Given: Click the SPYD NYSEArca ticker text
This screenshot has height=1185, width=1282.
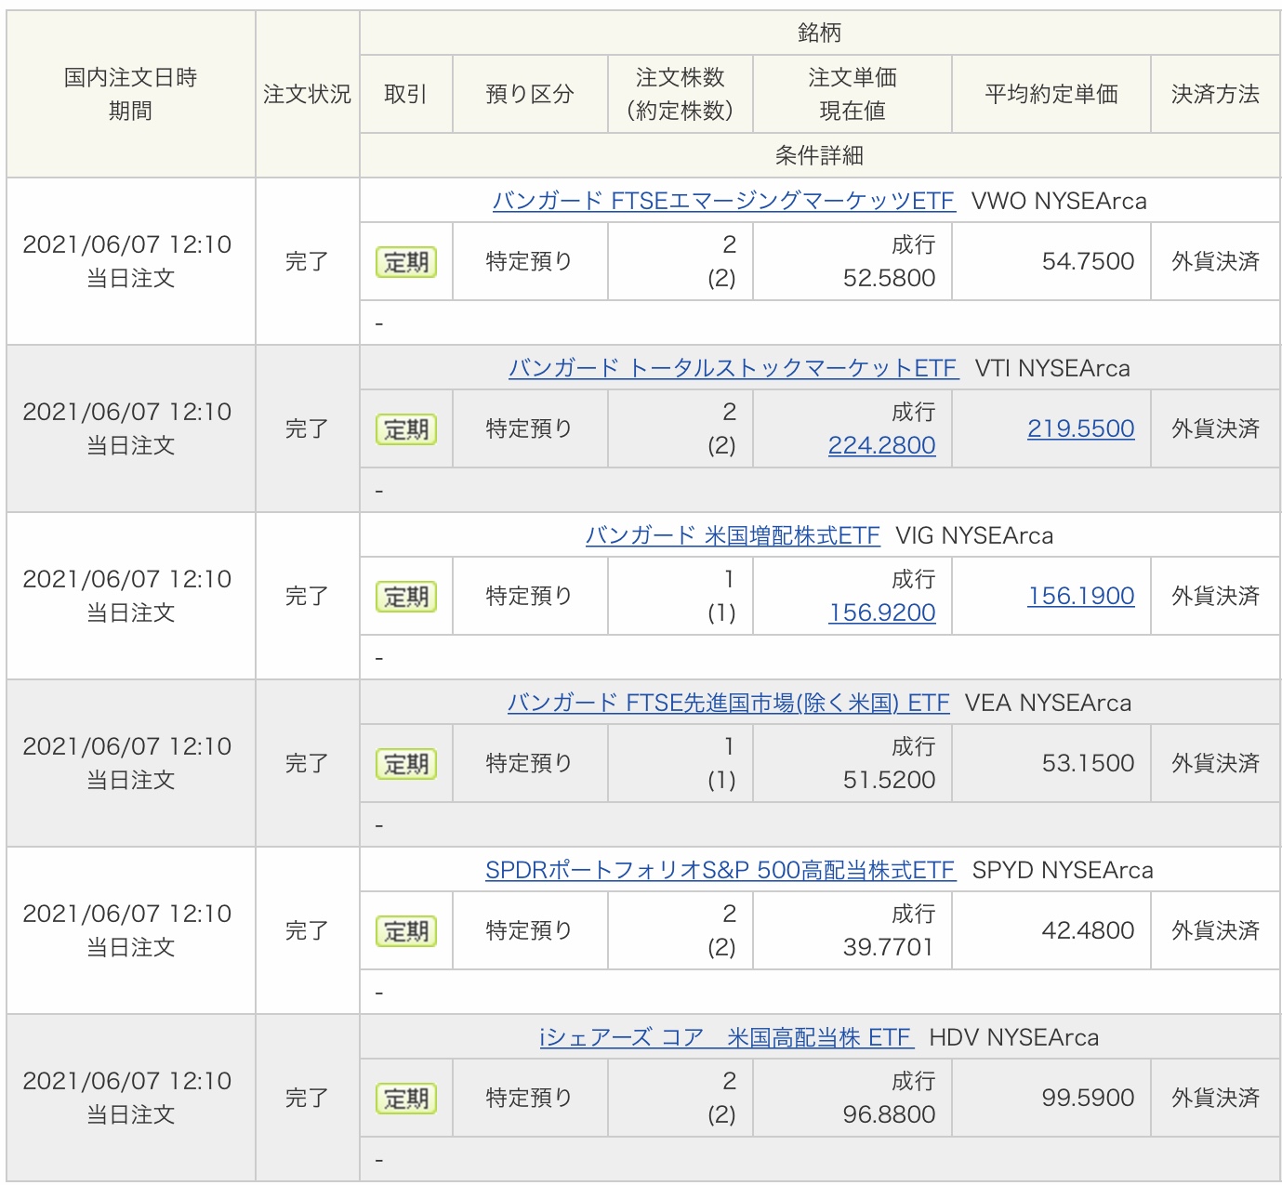Looking at the screenshot, I should 1063,870.
